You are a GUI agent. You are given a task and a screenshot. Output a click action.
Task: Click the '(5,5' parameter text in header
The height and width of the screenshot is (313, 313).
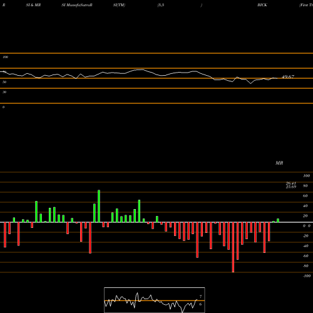[161, 5]
